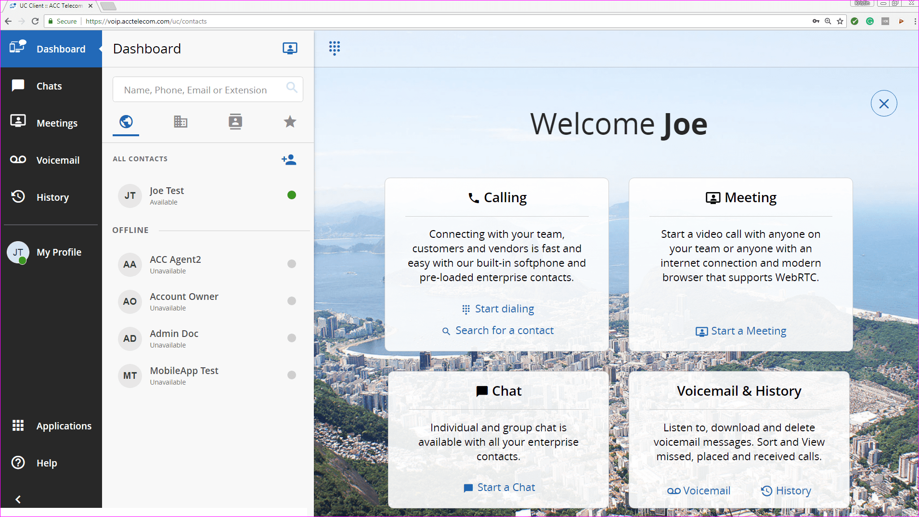The width and height of the screenshot is (919, 517).
Task: Click the AD avatar of Admin Doc
Action: coord(130,338)
